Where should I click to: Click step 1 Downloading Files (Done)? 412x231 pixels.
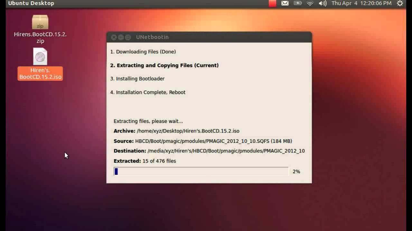(143, 52)
